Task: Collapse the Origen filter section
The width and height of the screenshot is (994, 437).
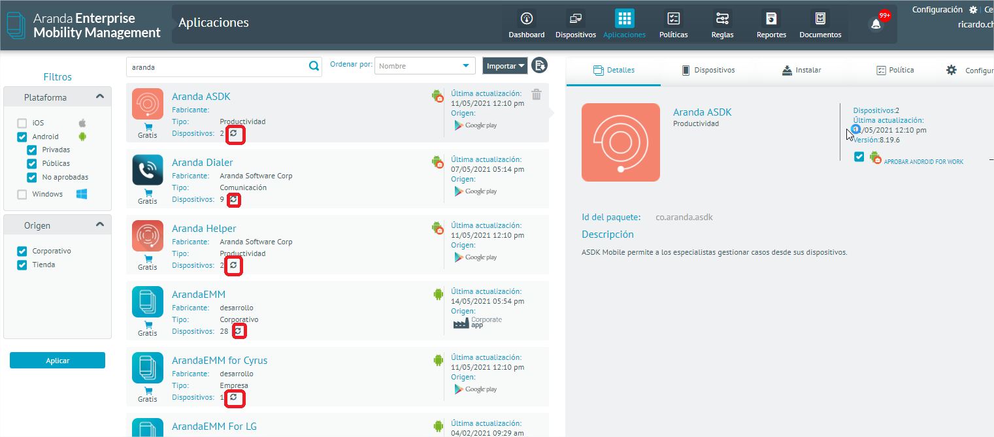Action: [99, 225]
